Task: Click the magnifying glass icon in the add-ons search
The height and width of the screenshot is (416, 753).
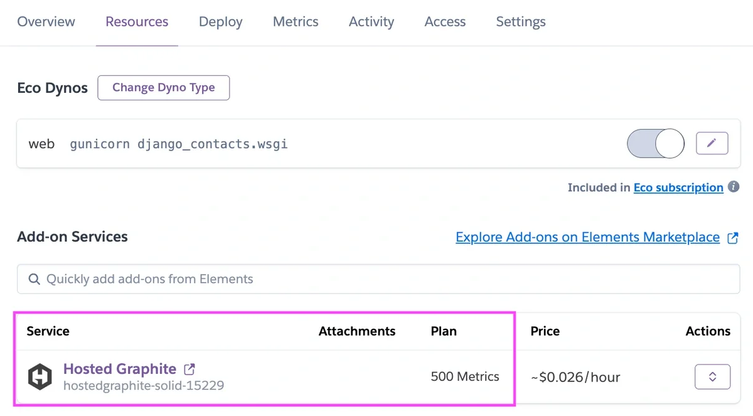Action: [35, 279]
